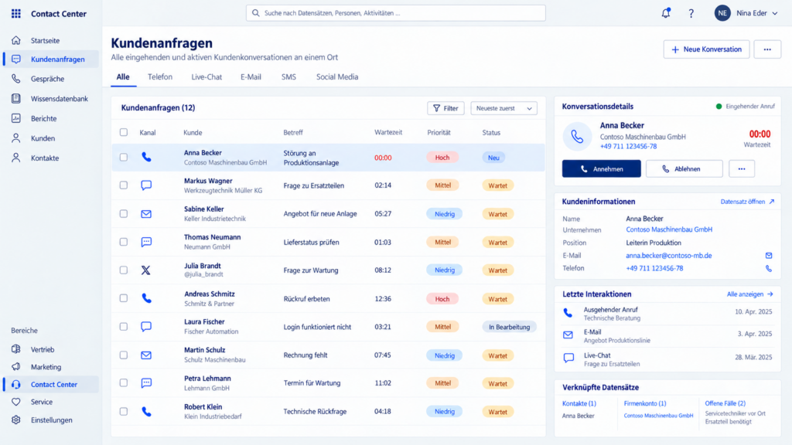Click the anna.becker@contoso-mb.de email address
The image size is (792, 445).
coord(668,256)
